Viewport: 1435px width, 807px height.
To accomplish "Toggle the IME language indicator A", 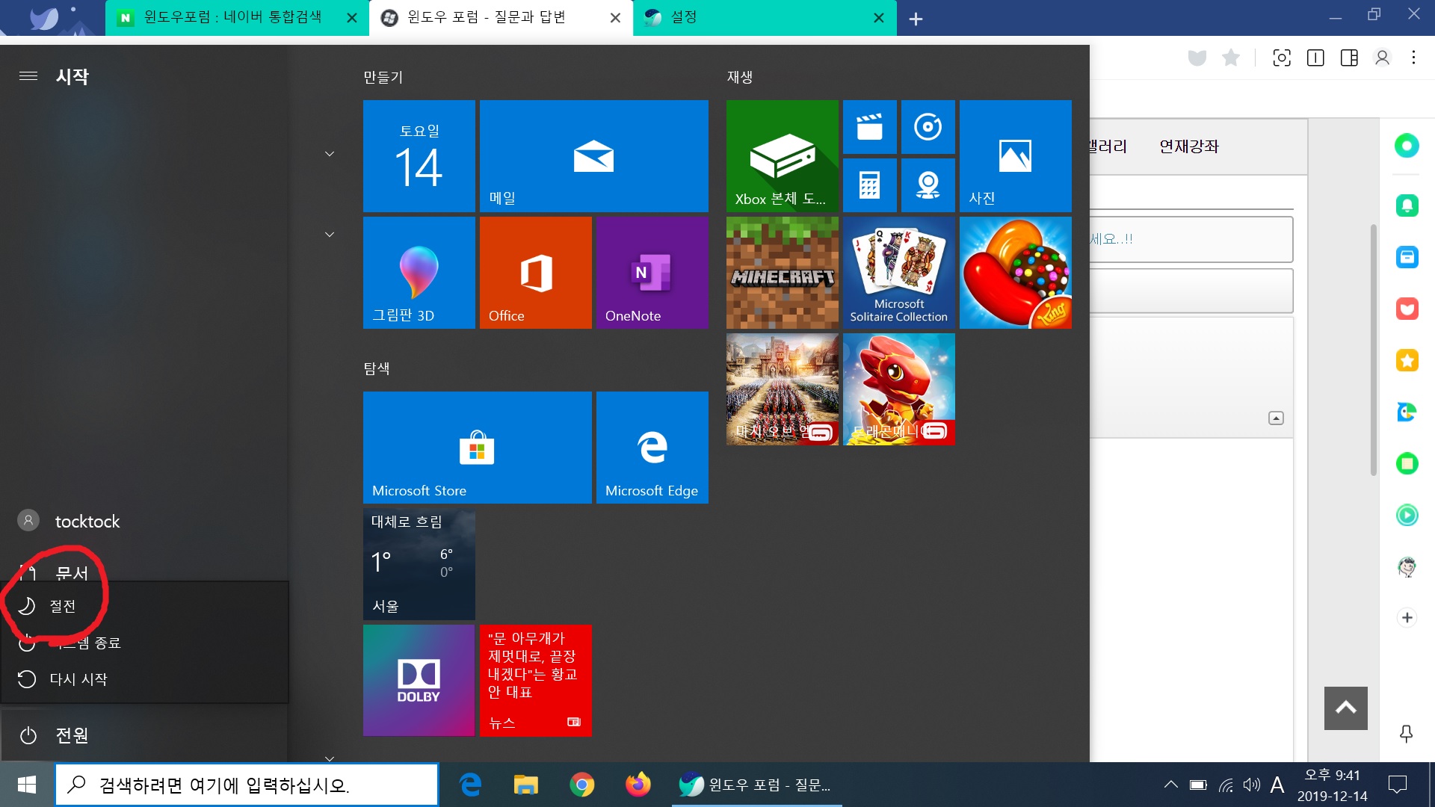I will [1277, 785].
